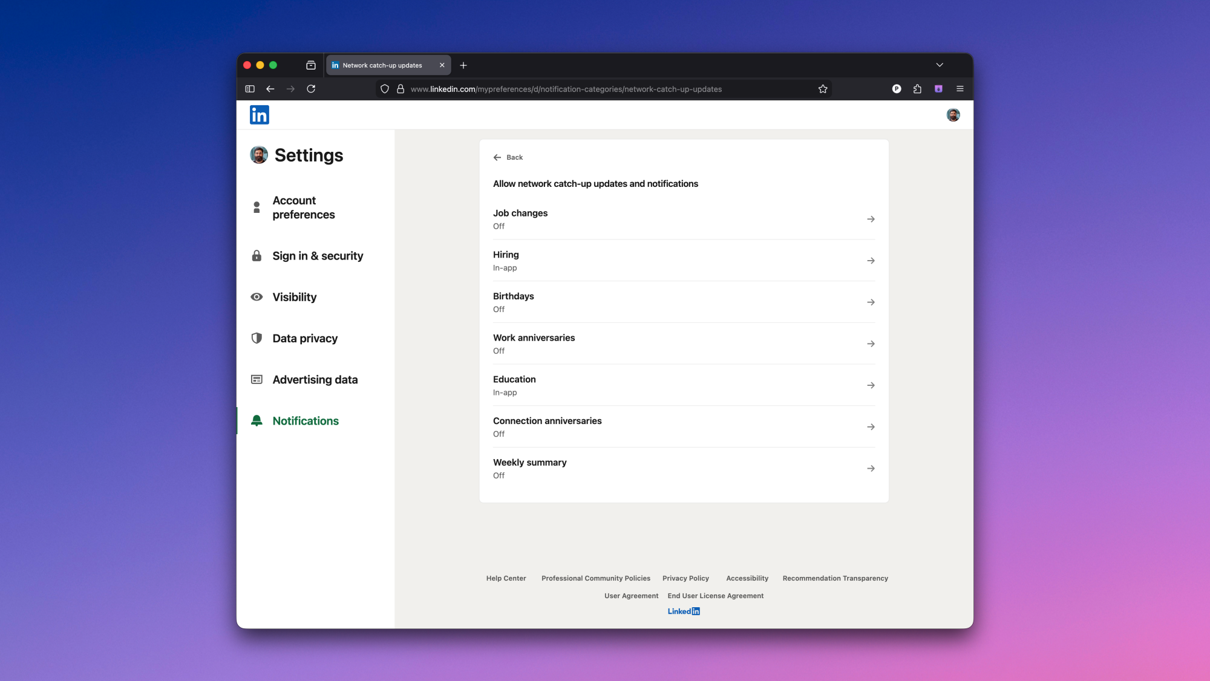Go to Visibility settings section
The width and height of the screenshot is (1210, 681).
(294, 297)
